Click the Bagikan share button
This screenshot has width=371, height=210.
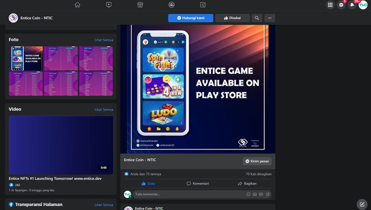(247, 183)
